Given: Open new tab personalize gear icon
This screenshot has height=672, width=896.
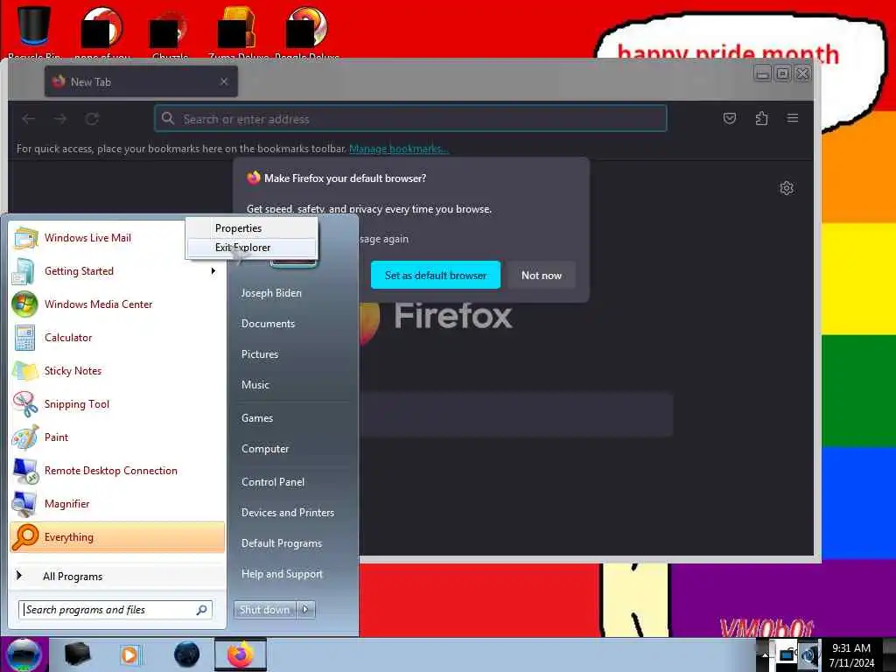Looking at the screenshot, I should coord(787,188).
